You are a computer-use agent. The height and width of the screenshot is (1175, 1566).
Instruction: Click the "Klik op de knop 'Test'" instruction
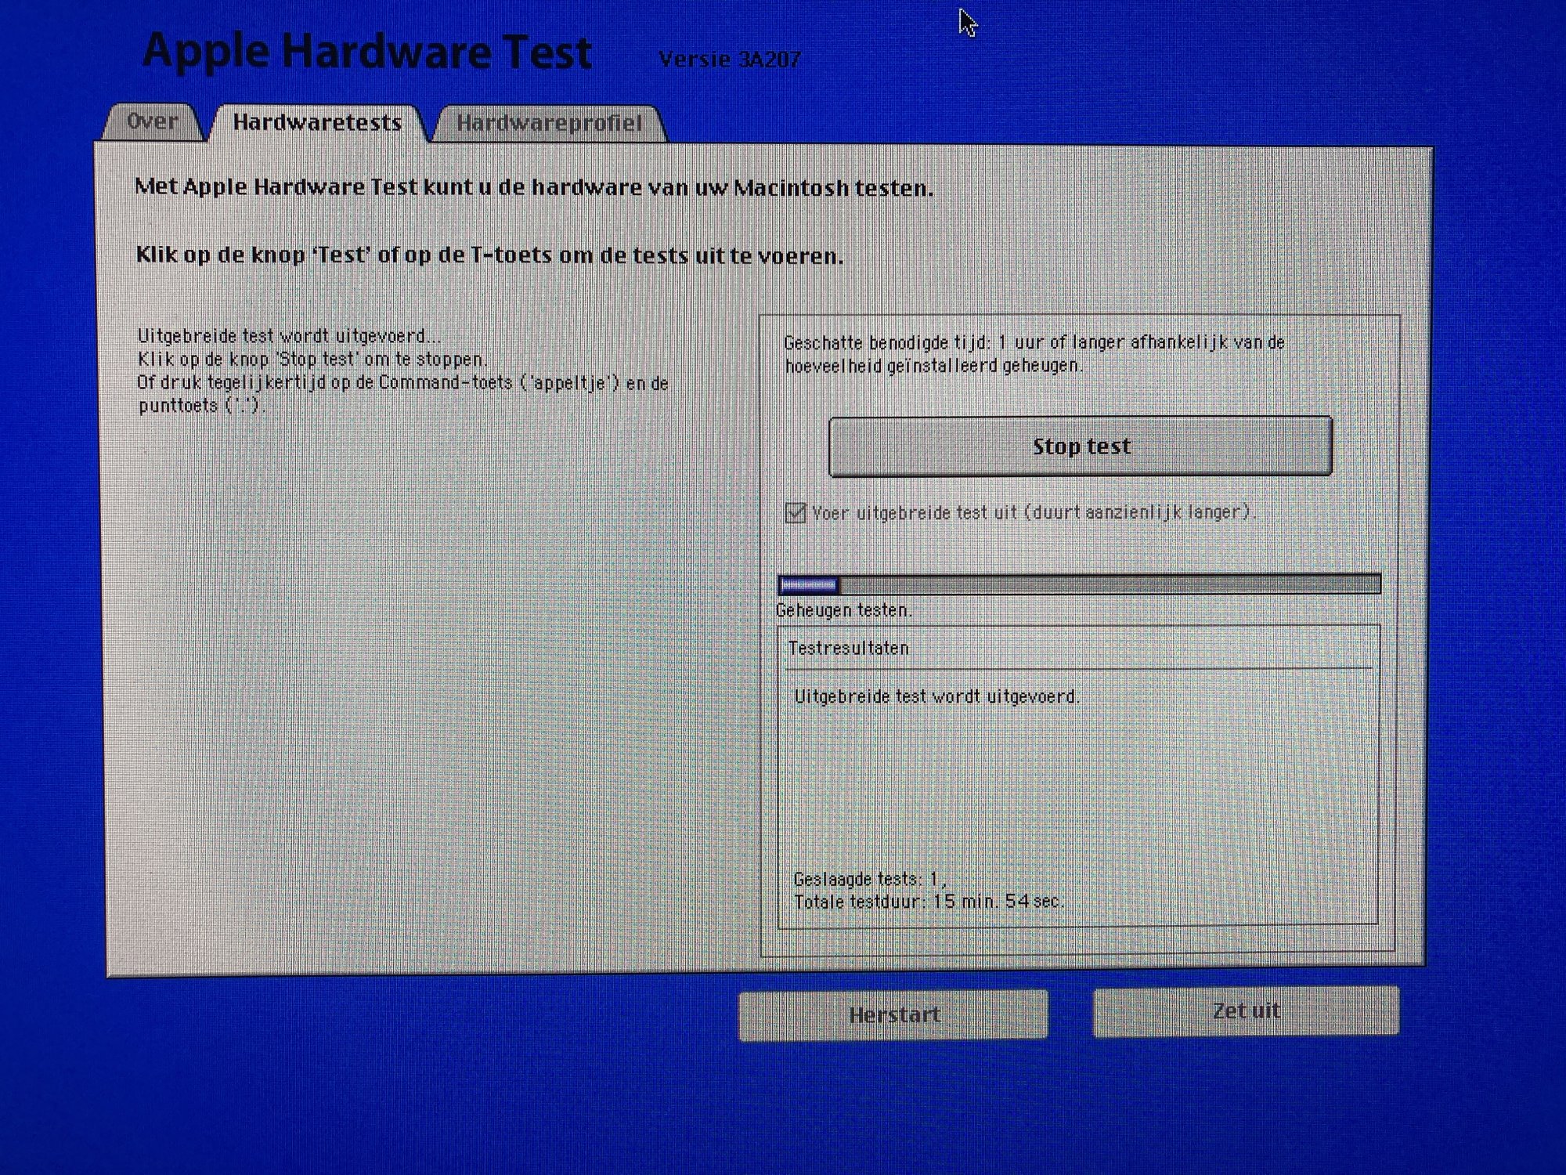click(x=489, y=255)
